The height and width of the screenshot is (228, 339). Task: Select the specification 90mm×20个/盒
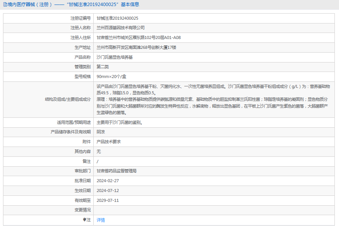(x=111, y=77)
